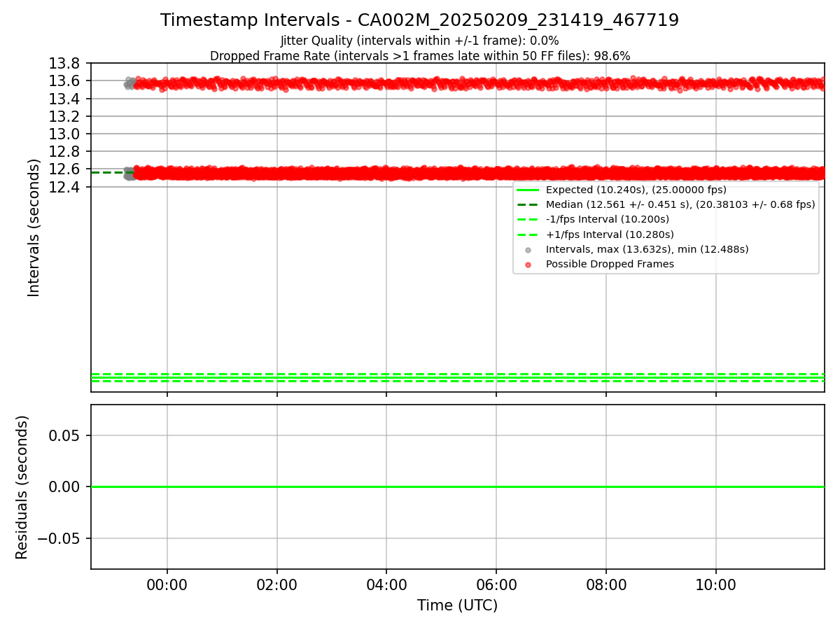Click the Dropped Frame Rate subtitle text
This screenshot has width=840, height=630.
[x=420, y=56]
